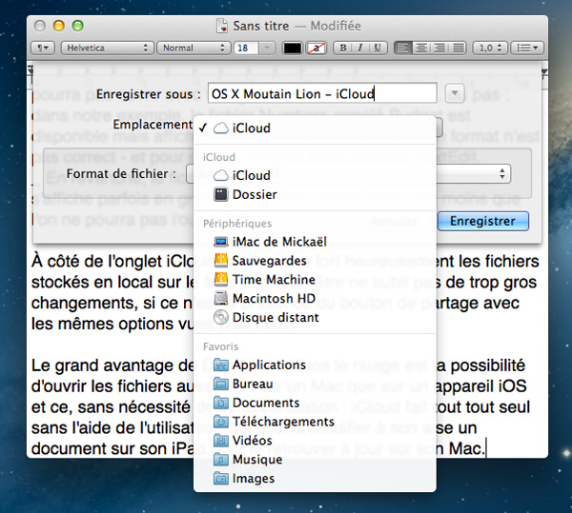This screenshot has width=572, height=513.
Task: Select Time Machine drive
Action: pos(315,280)
